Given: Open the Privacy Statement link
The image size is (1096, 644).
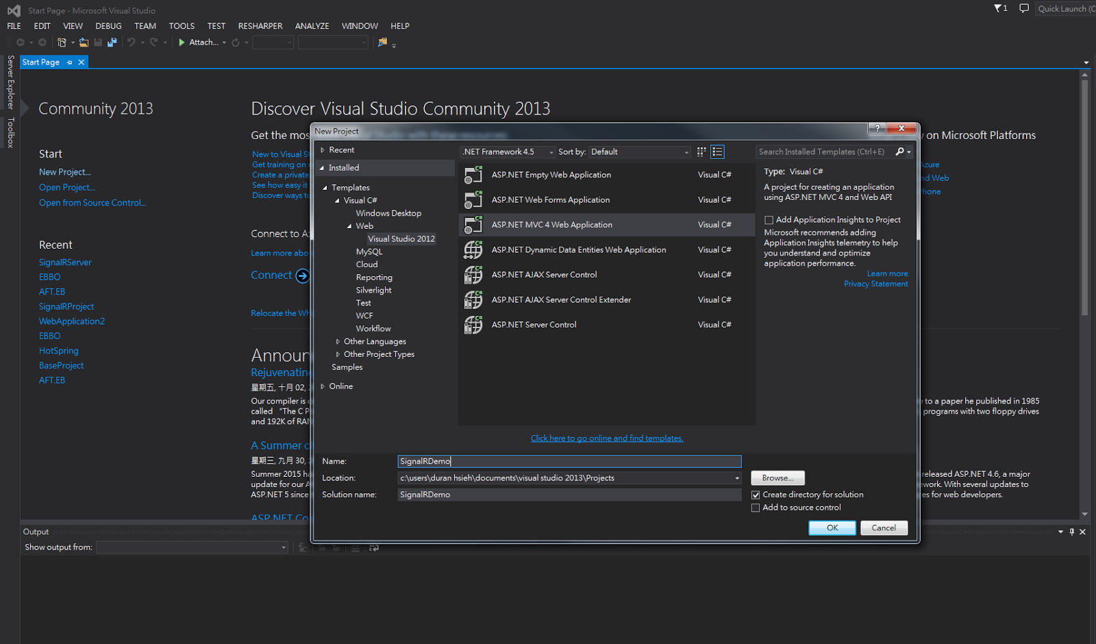Looking at the screenshot, I should pyautogui.click(x=876, y=284).
